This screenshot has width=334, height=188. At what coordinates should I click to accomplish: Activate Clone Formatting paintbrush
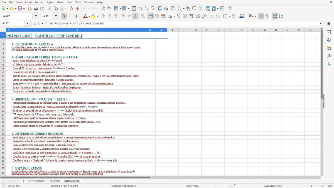(x=72, y=9)
